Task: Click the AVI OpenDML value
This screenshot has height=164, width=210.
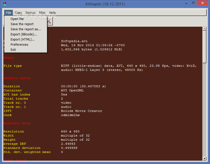Action: 72,90
